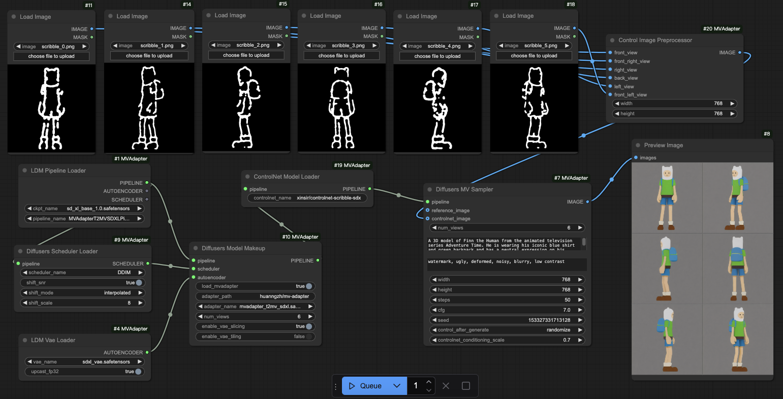Click previous arrow on scribble_1.png selector

pyautogui.click(x=115, y=46)
